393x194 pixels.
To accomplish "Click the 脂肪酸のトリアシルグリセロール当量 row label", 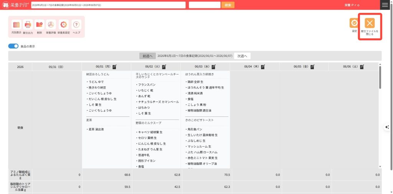I will (x=20, y=186).
